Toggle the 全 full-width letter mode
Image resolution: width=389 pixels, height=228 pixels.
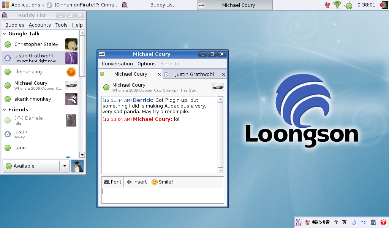pyautogui.click(x=336, y=222)
